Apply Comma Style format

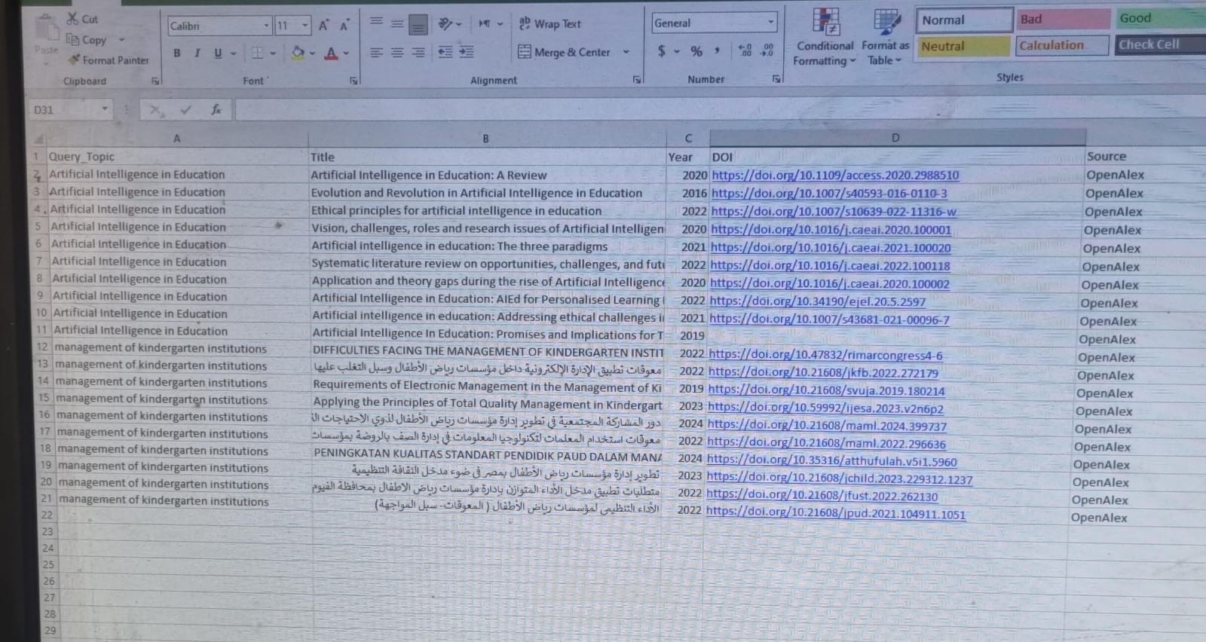717,50
